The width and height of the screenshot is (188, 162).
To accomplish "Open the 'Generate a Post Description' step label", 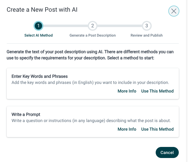I will tap(93, 35).
